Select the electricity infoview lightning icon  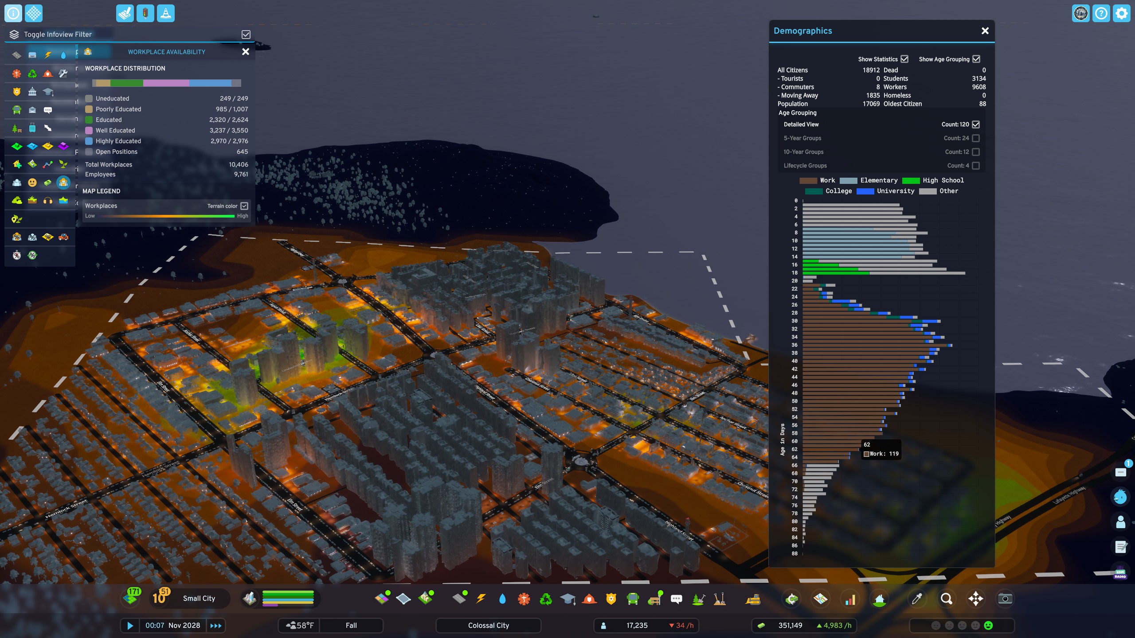coord(48,55)
